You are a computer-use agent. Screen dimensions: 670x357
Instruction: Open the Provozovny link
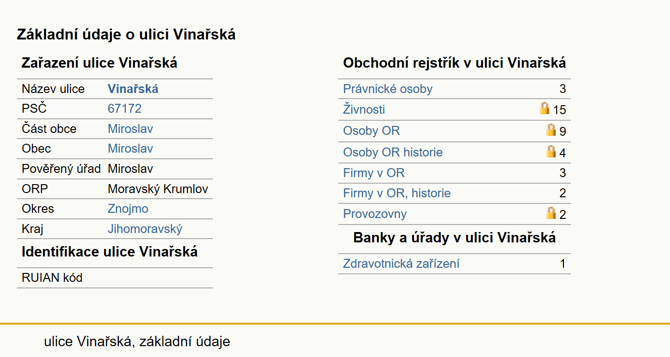[375, 214]
